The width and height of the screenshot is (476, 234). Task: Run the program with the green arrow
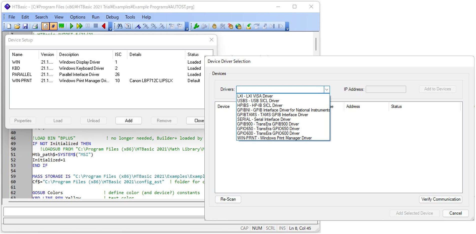(72, 26)
